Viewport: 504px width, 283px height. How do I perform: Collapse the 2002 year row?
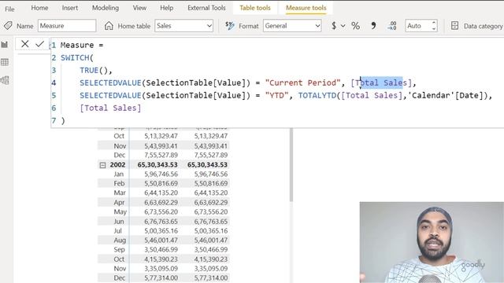coord(102,165)
